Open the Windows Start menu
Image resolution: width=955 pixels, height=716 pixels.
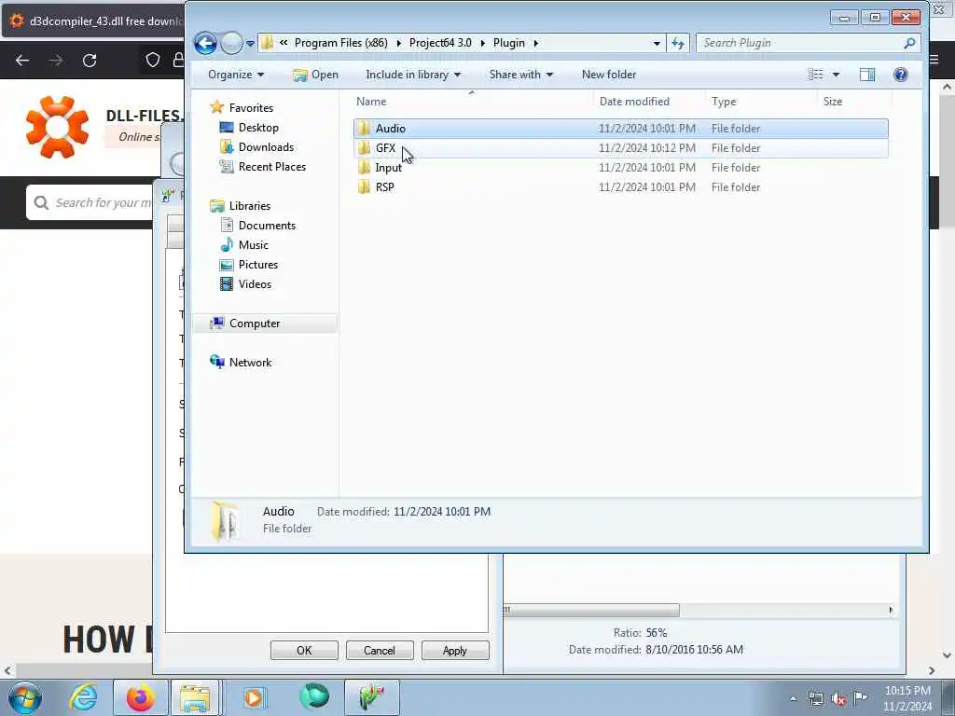25,697
